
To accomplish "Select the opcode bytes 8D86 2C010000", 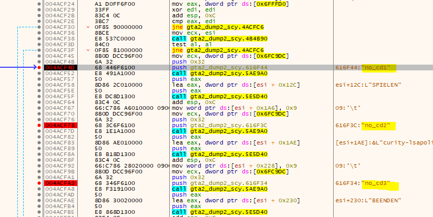I will 118,85.
